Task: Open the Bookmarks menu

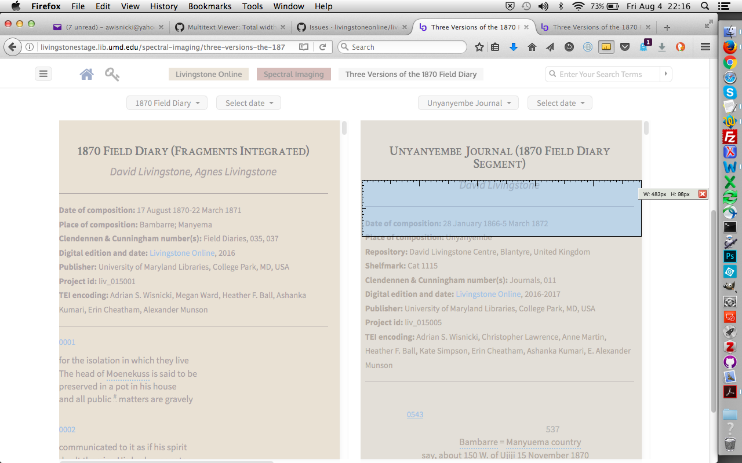Action: pyautogui.click(x=210, y=6)
